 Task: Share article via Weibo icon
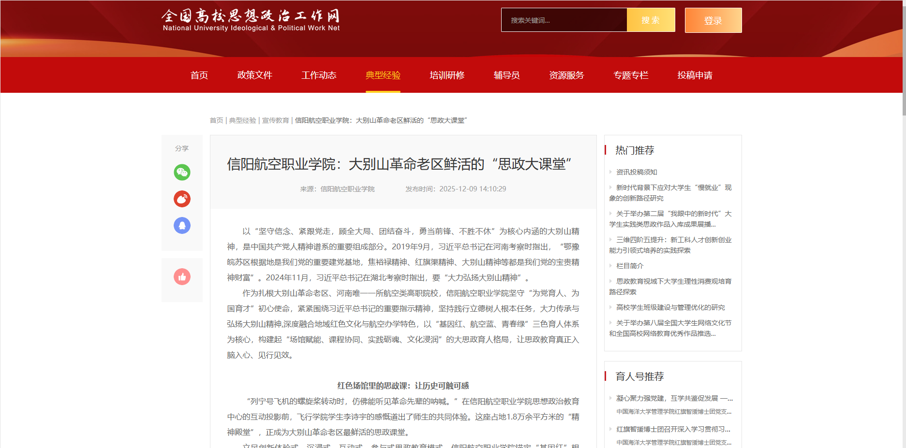(182, 199)
